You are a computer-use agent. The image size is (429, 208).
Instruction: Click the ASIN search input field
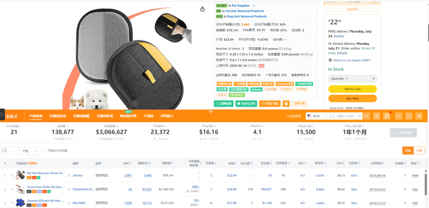pos(342,116)
